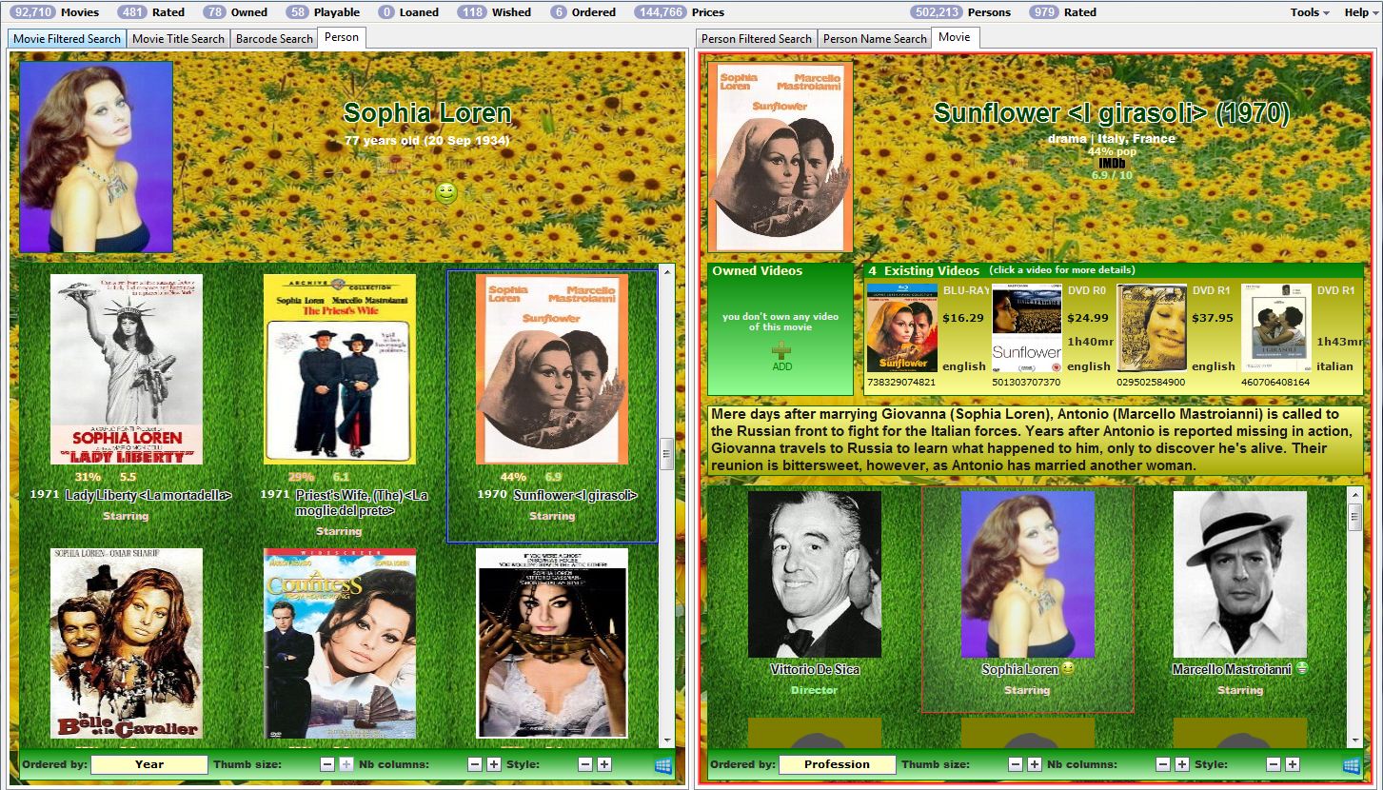Select the Person tab on the left pane
This screenshot has width=1383, height=790.
tap(342, 38)
